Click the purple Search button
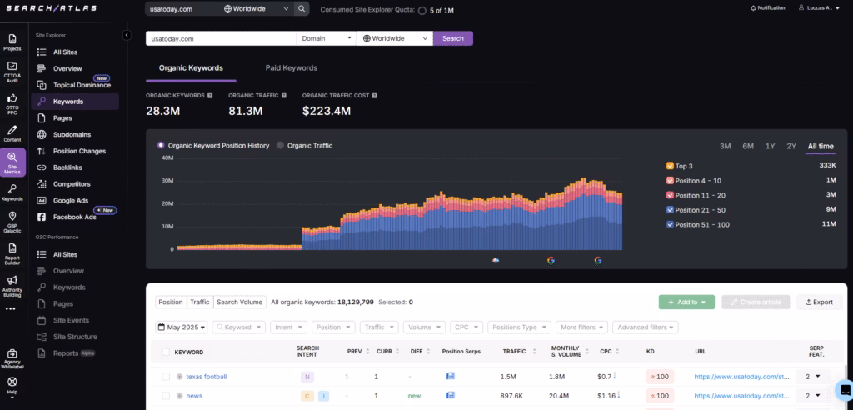The width and height of the screenshot is (853, 410). 453,38
